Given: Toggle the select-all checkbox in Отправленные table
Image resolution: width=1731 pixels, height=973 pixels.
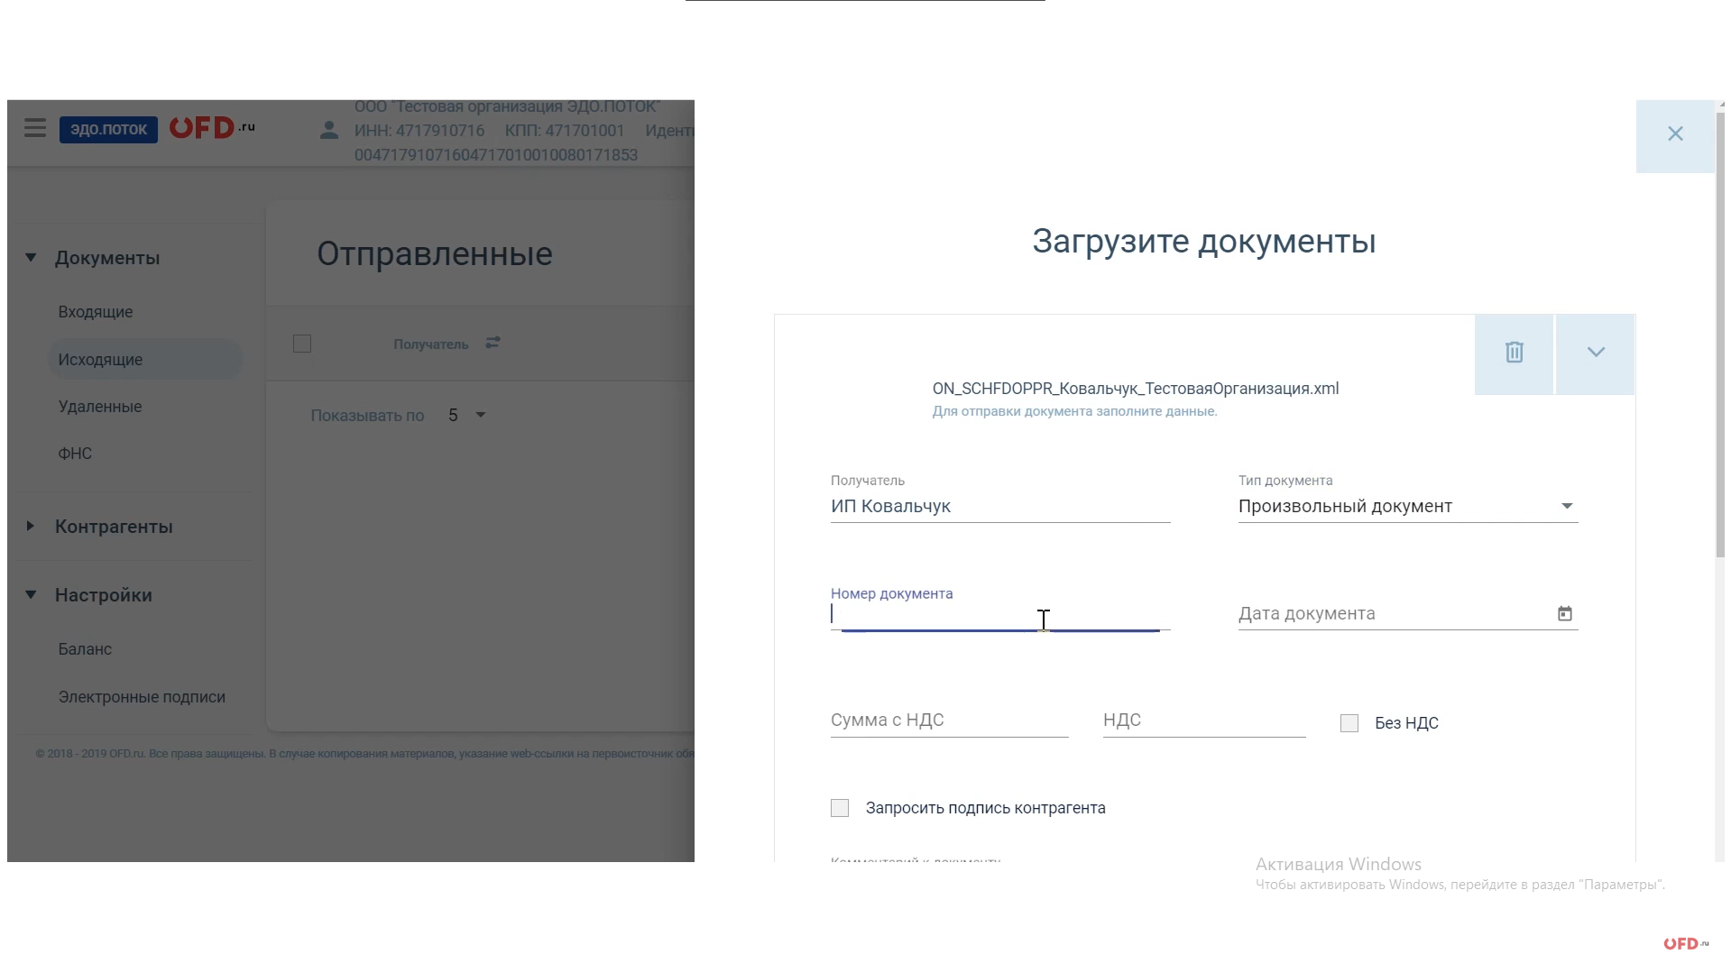Looking at the screenshot, I should 302,344.
